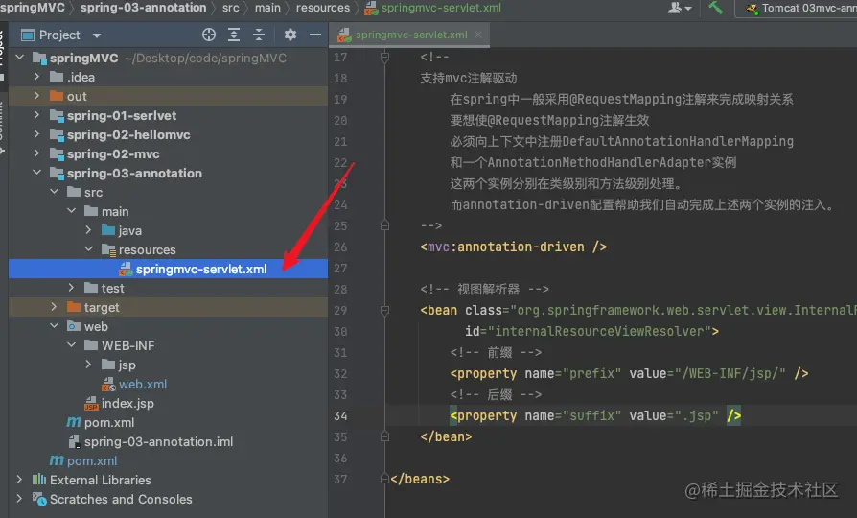Viewport: 857px width, 518px height.
Task: Click the Expand All icon in Project panel
Action: click(234, 35)
